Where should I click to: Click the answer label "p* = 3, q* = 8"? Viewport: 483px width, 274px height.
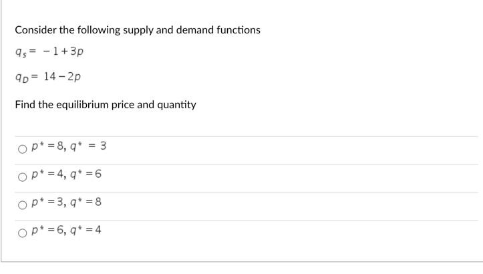click(67, 202)
